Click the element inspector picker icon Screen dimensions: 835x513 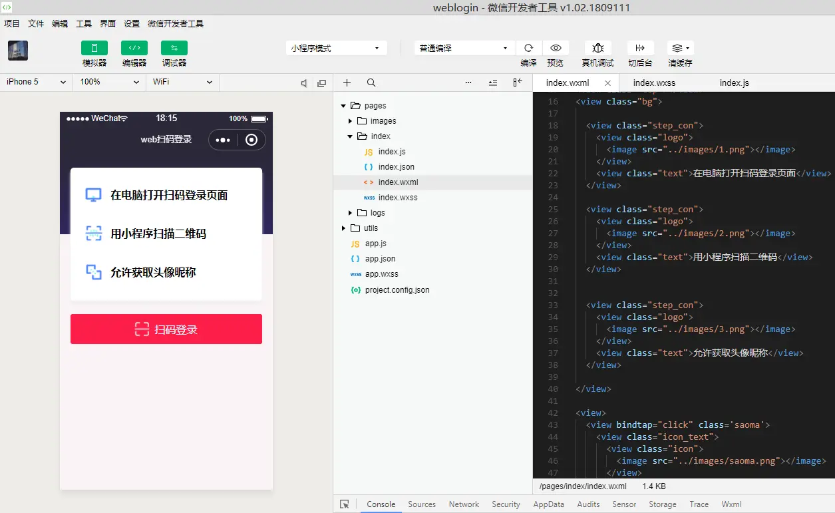(345, 504)
